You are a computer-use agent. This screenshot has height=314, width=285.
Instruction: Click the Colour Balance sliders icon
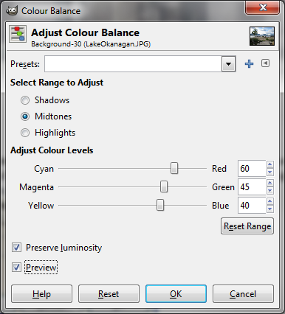click(x=18, y=34)
